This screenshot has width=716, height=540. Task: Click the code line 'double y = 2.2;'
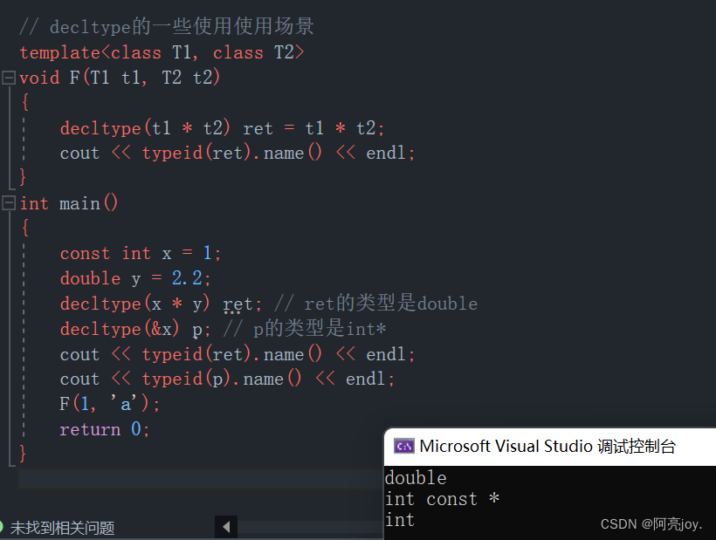pyautogui.click(x=135, y=278)
